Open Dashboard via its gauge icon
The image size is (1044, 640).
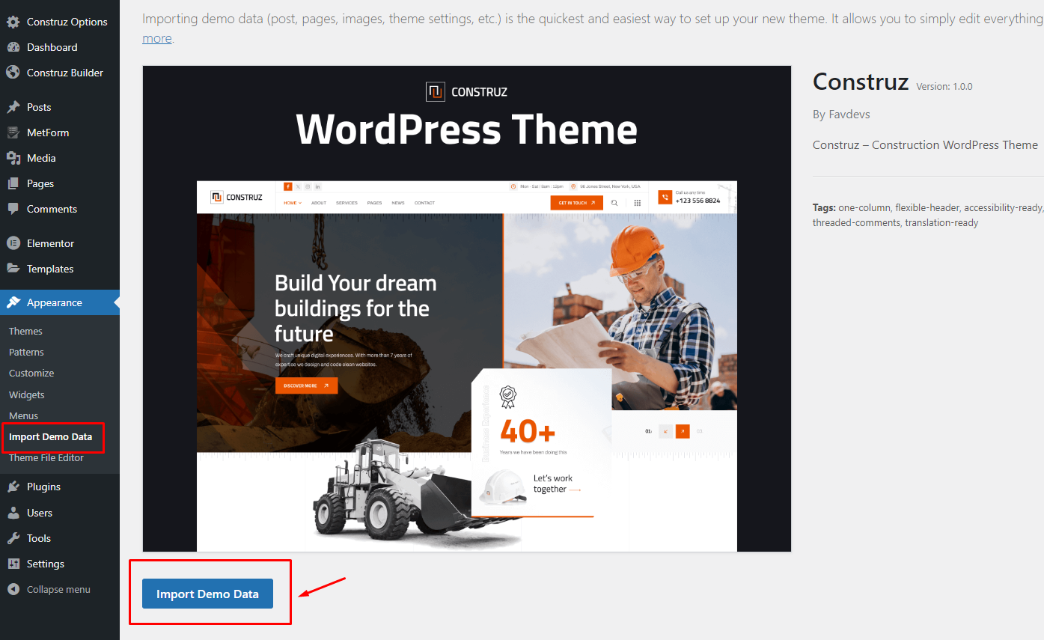tap(13, 47)
